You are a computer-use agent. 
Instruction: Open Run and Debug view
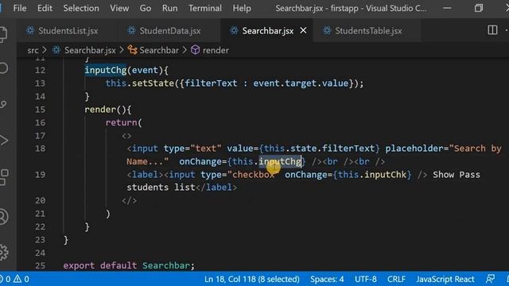coord(3,141)
